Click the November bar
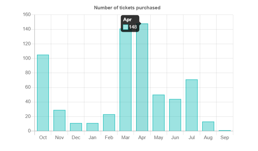 click(x=60, y=121)
